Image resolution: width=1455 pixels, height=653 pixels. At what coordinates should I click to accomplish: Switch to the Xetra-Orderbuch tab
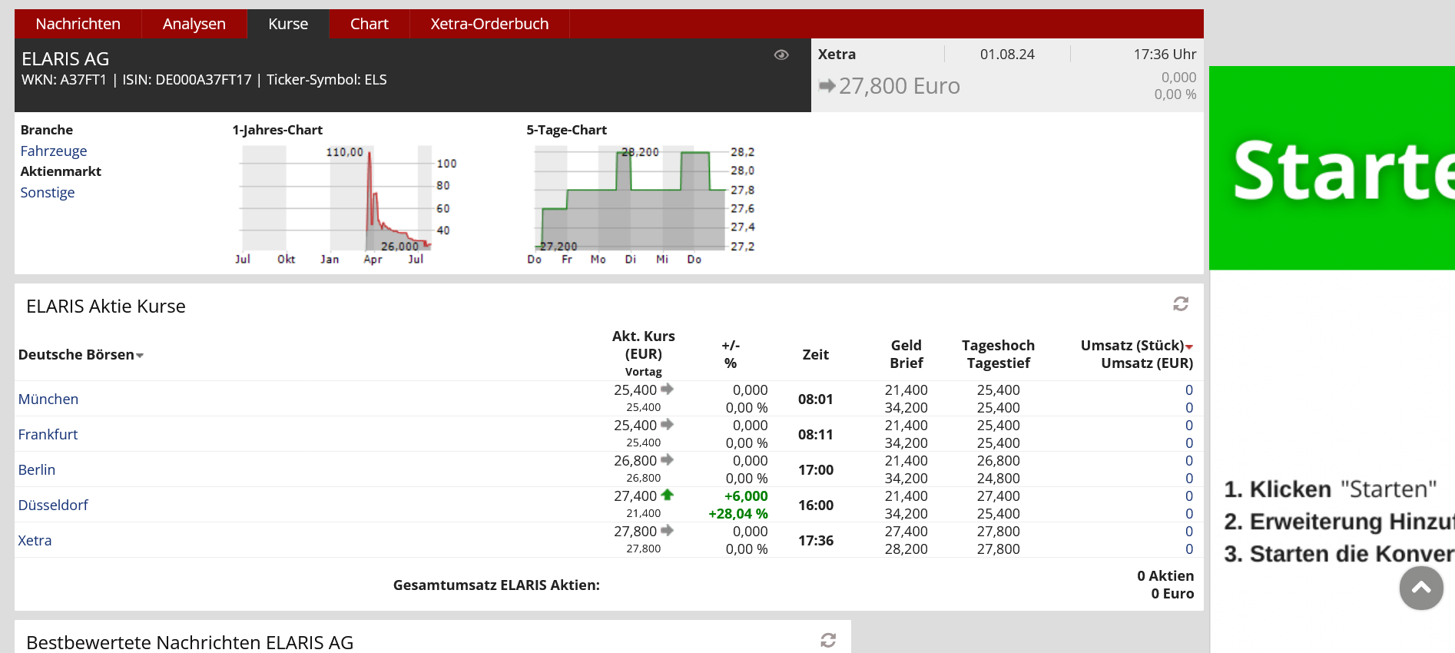coord(489,24)
